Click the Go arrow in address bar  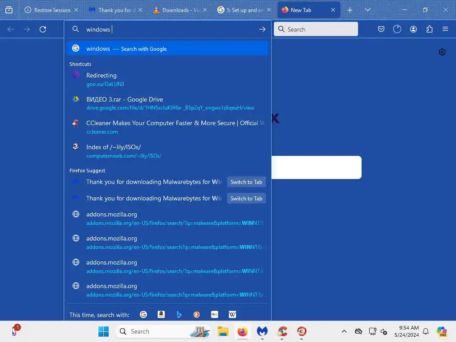click(x=262, y=29)
